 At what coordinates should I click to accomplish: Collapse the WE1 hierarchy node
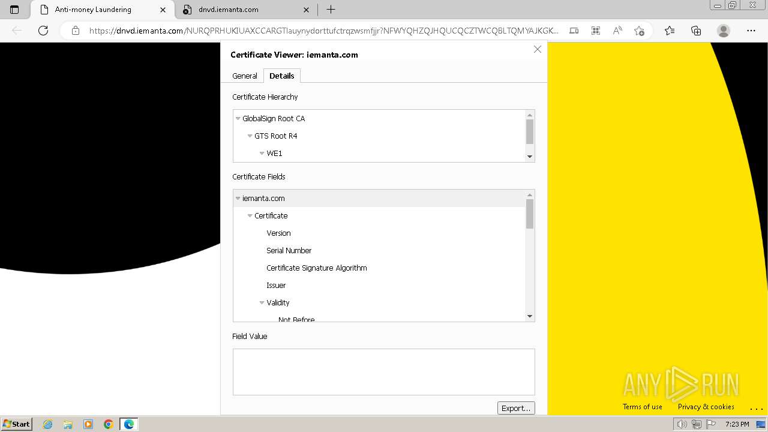(x=262, y=154)
